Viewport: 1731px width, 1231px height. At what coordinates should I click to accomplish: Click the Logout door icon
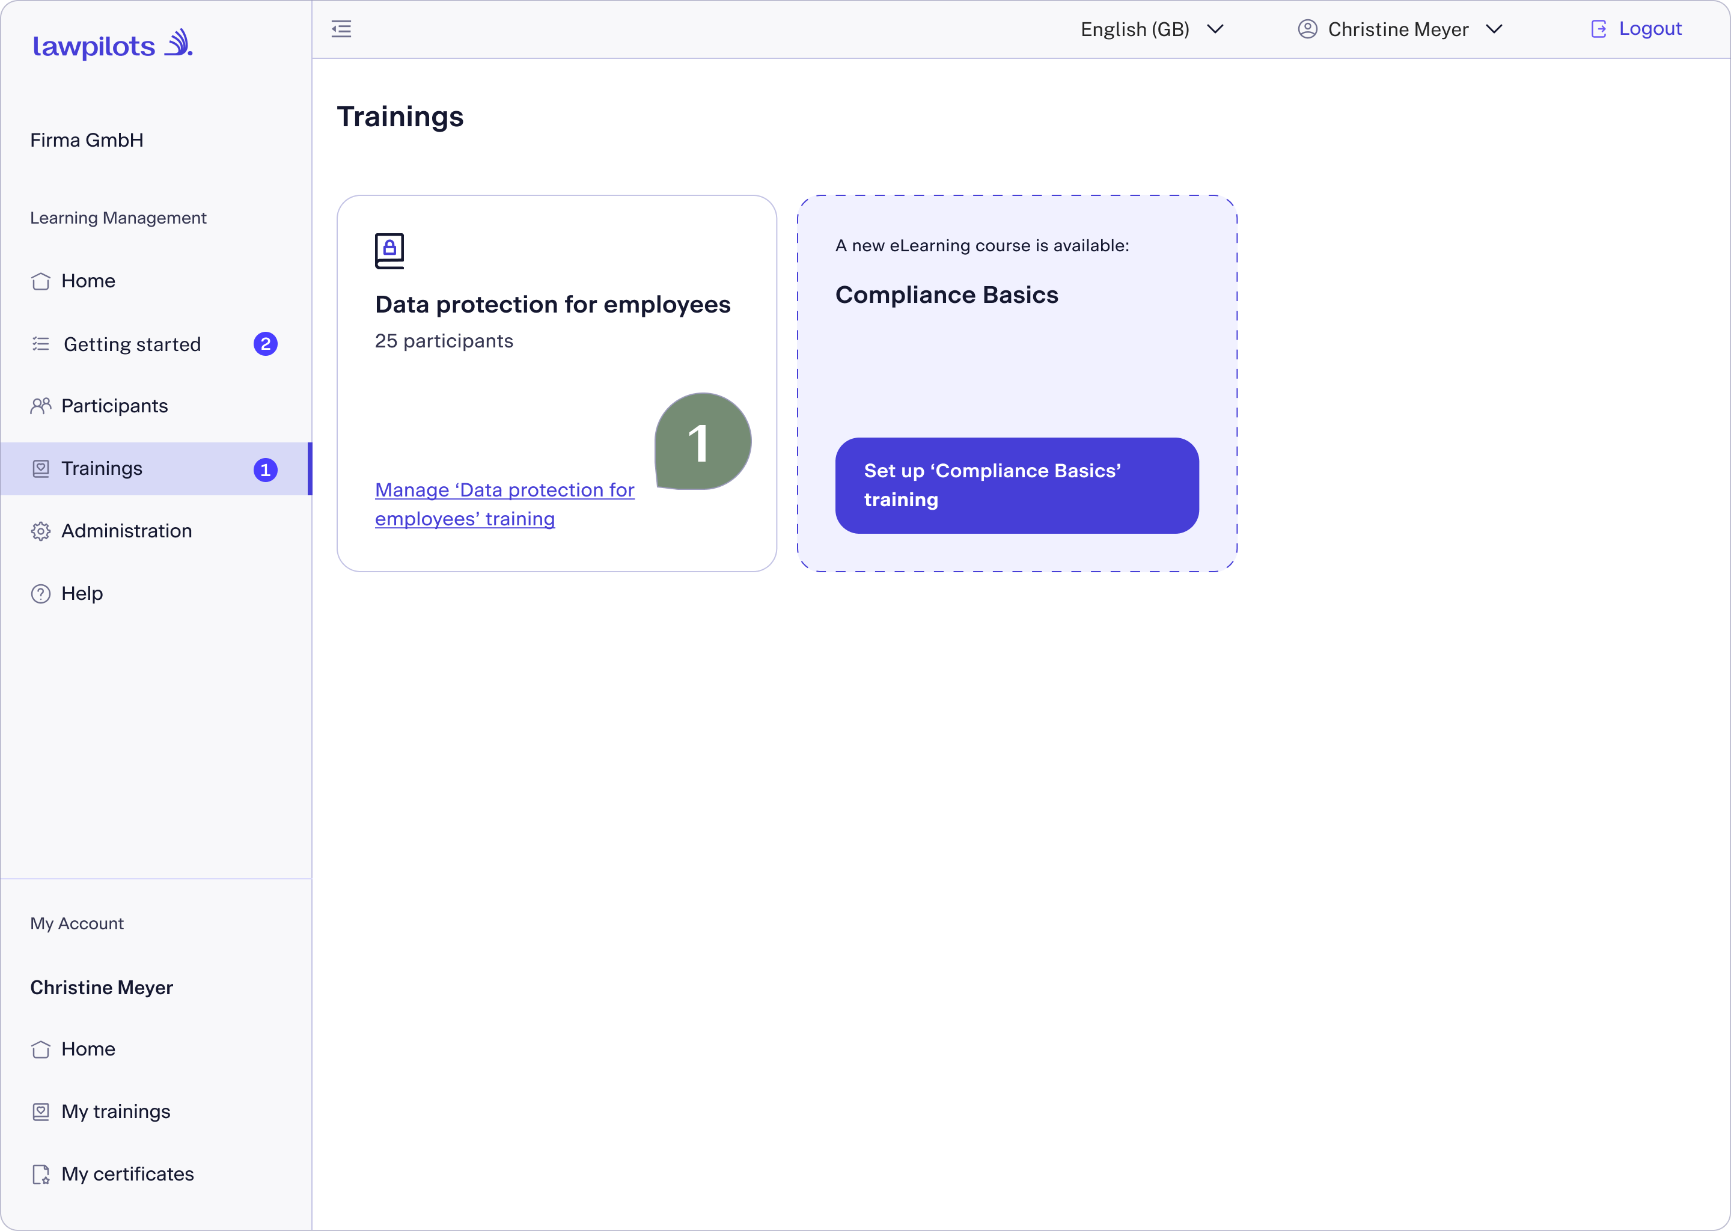[1598, 29]
